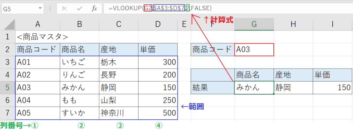Select cell A04
Viewport: 353px width, 131px height.
click(38, 100)
